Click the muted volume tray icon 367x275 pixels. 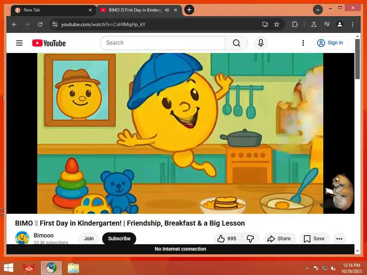coord(333,268)
